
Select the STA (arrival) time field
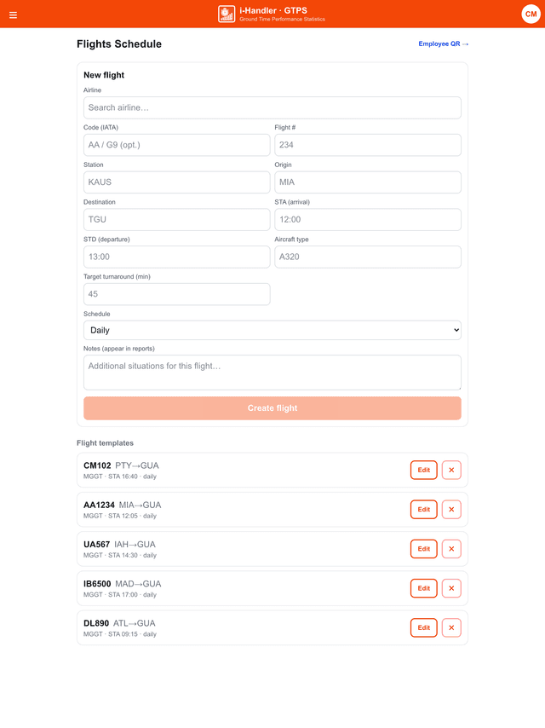coord(368,220)
